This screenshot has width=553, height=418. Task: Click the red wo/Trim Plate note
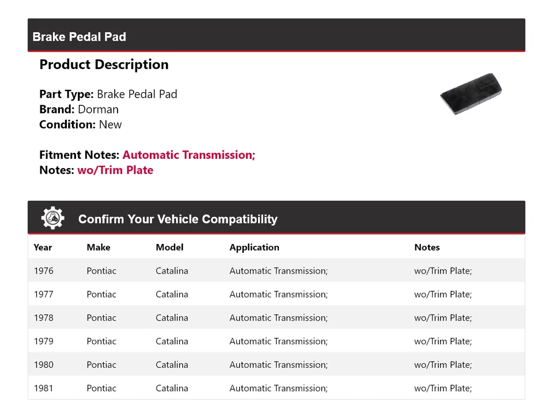tap(115, 170)
